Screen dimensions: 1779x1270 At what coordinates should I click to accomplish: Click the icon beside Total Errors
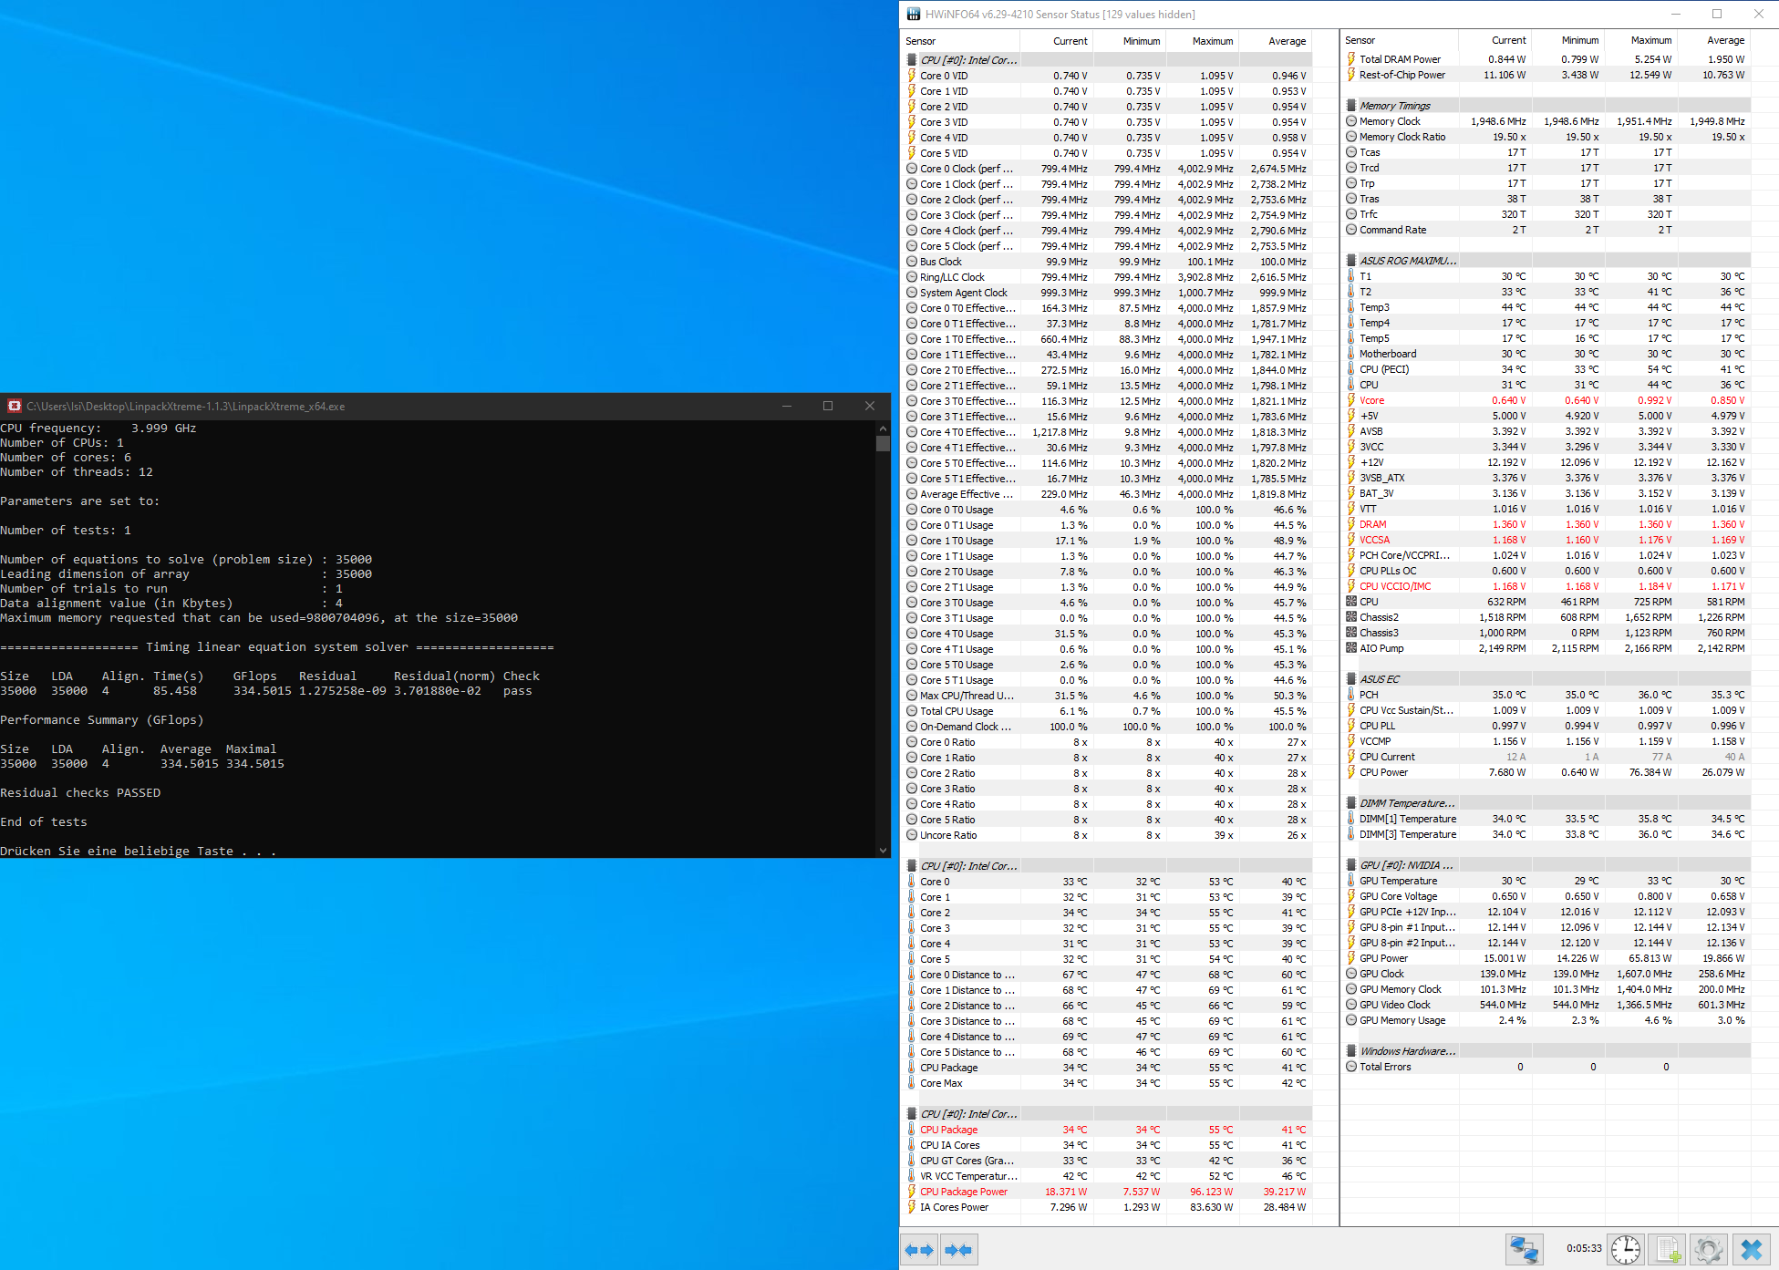pos(1351,1067)
